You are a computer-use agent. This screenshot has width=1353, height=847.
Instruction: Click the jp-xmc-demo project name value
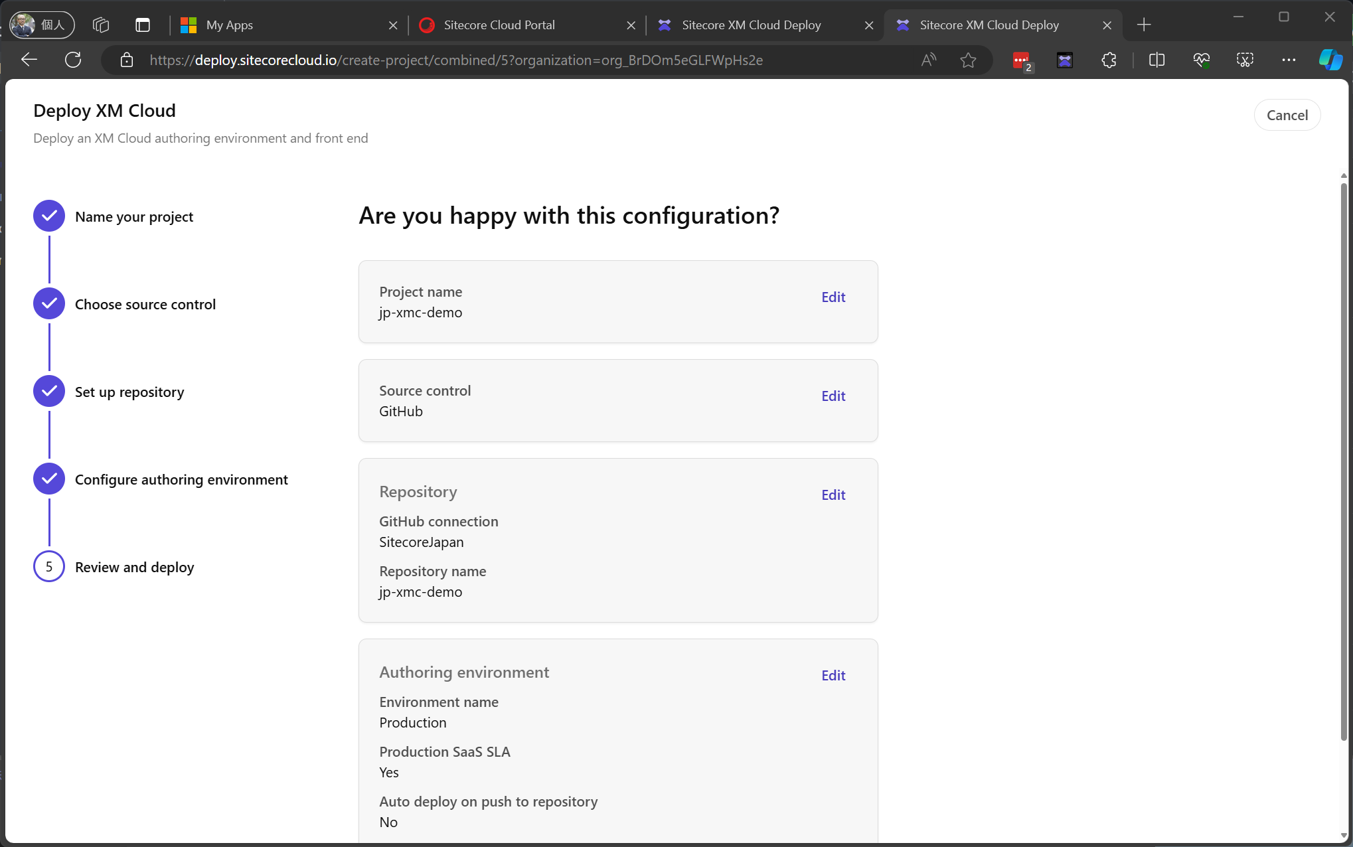point(421,312)
